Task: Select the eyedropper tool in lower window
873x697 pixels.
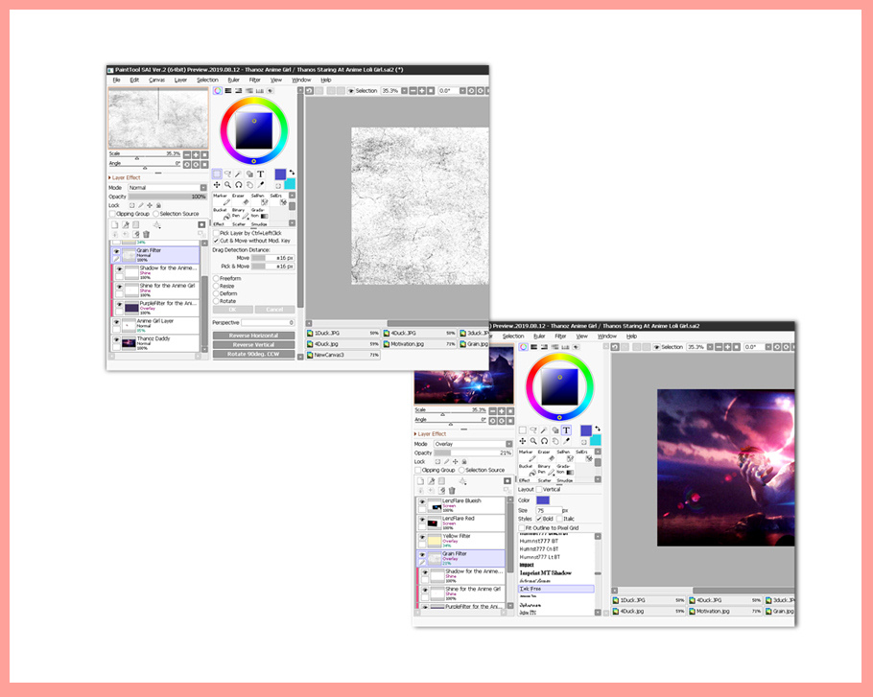Action: pos(566,441)
